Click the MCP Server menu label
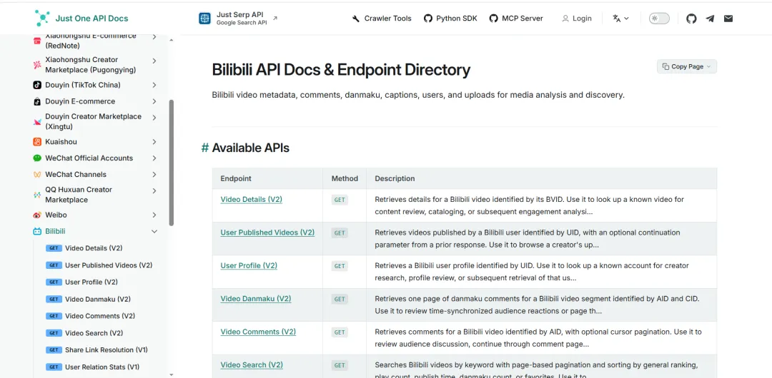The height and width of the screenshot is (378, 772). (x=523, y=19)
